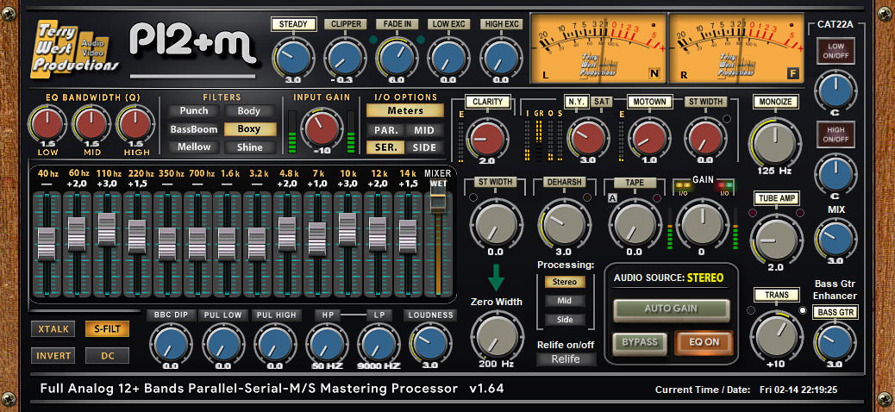The image size is (895, 412).
Task: Select Stereo processing mode
Action: [x=565, y=282]
